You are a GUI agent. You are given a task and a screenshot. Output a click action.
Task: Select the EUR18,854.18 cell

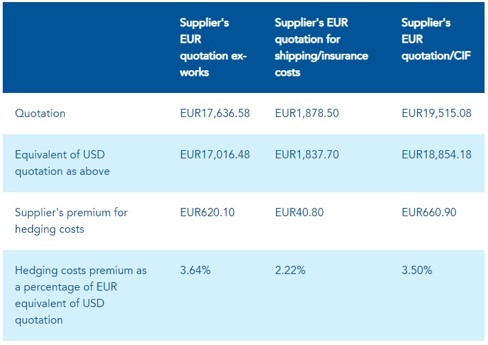[x=436, y=155]
